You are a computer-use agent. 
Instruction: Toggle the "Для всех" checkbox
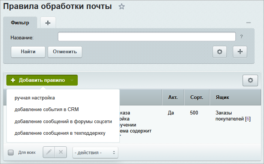11,153
